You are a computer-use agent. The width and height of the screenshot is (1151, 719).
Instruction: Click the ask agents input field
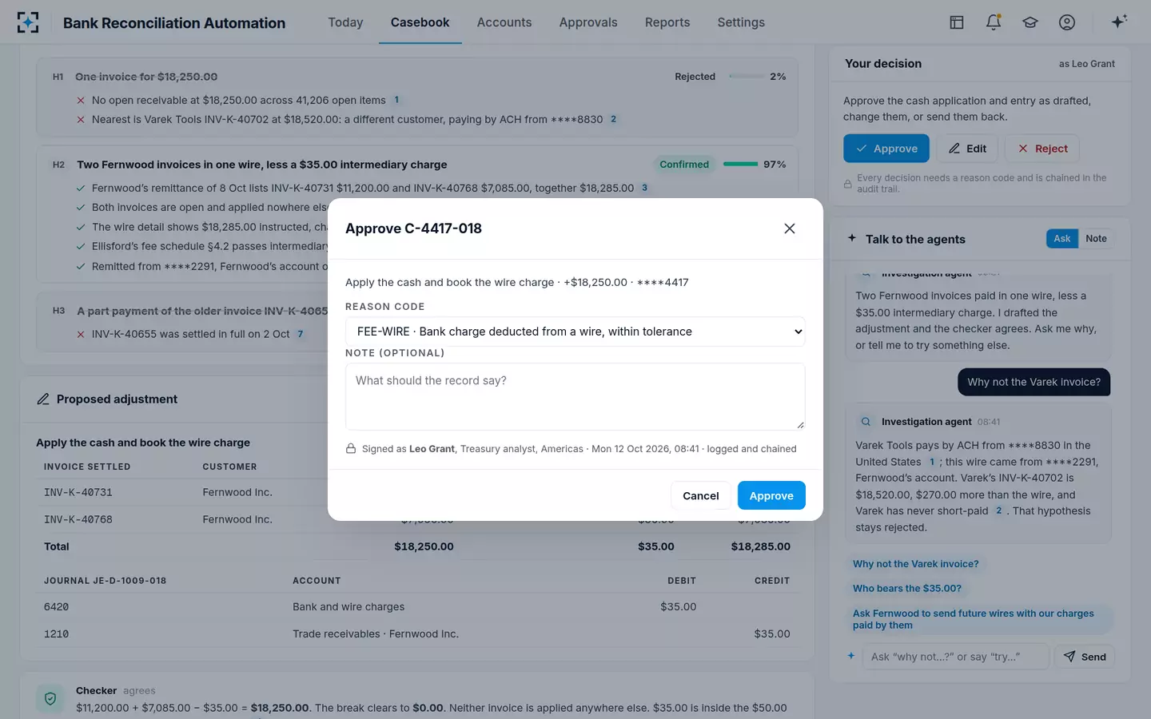coord(956,657)
